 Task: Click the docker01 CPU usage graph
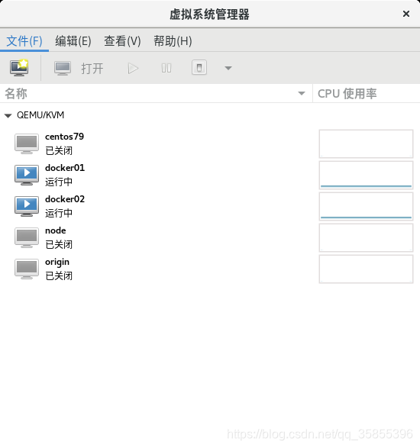(366, 175)
